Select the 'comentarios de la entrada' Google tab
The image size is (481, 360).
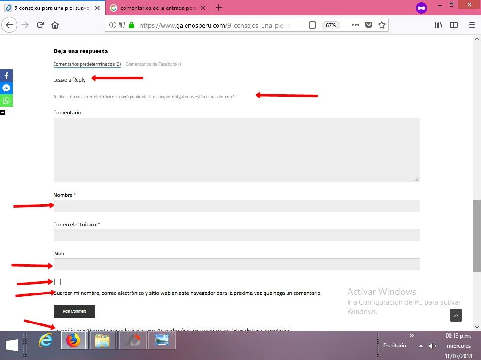click(x=158, y=8)
